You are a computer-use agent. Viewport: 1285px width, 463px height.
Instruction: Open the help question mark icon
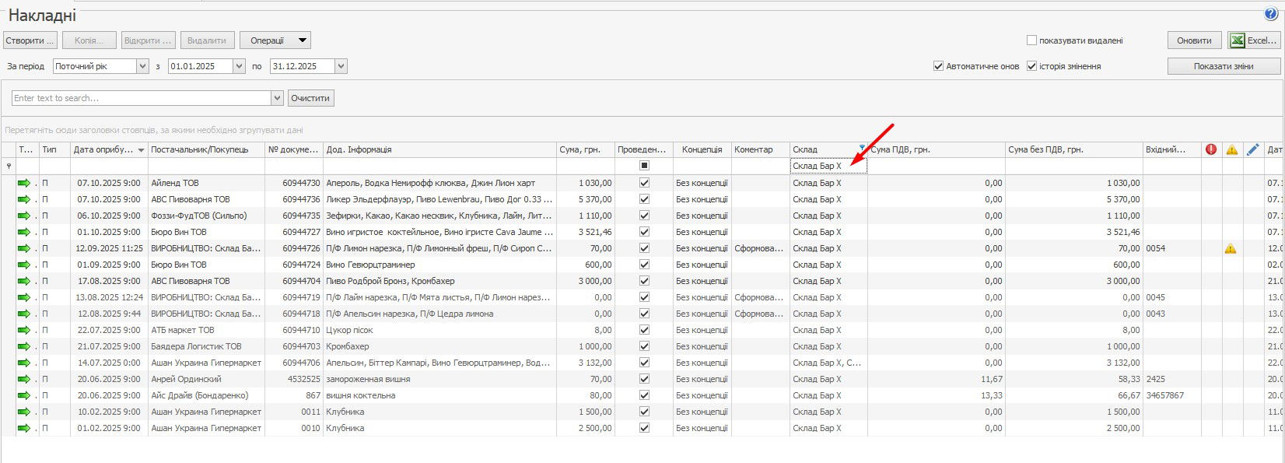(1271, 13)
